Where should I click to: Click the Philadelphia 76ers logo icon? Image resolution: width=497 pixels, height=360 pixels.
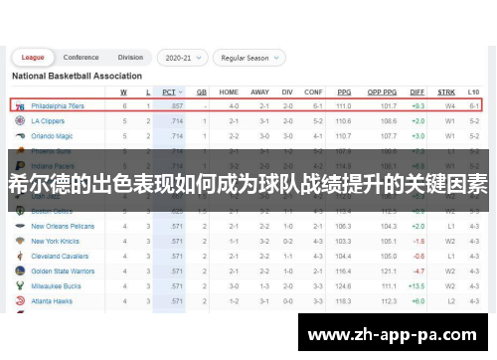point(20,106)
